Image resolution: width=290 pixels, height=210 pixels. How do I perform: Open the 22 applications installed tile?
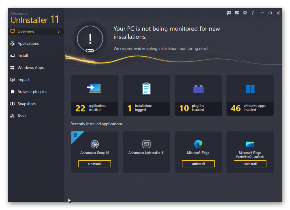pos(95,95)
